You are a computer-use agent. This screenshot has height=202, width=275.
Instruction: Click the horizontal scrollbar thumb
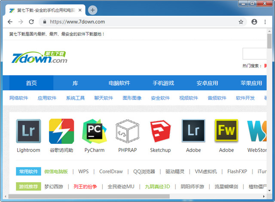(x=89, y=196)
